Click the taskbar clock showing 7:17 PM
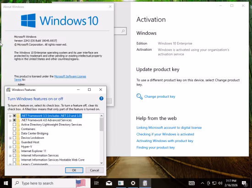Viewport: 252px width, 188px height. click(231, 183)
